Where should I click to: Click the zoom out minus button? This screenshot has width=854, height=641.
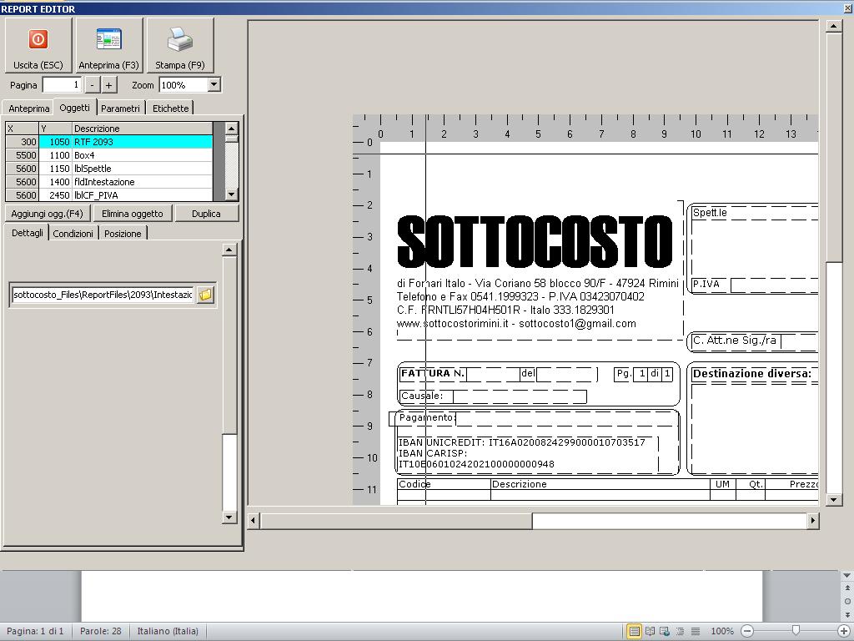747,631
